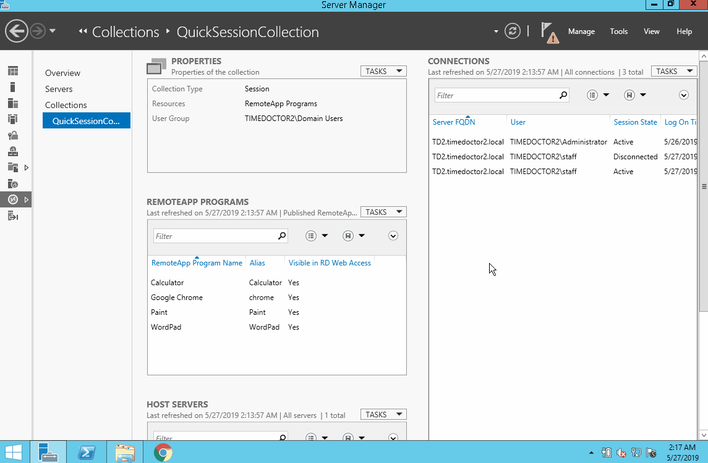Expand the RemoteApp Programs filter options chevron
708x463 pixels.
point(393,236)
